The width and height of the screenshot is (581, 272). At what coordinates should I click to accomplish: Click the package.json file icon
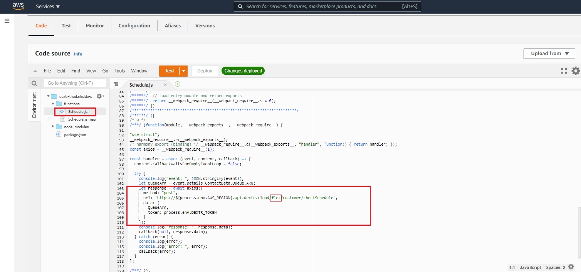(59, 134)
